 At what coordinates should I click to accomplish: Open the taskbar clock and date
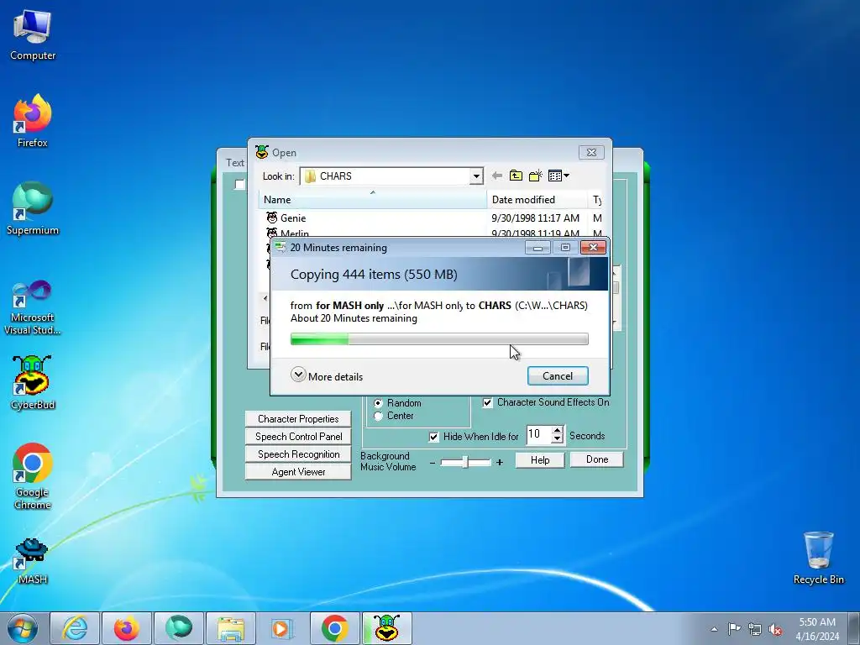[x=817, y=629]
